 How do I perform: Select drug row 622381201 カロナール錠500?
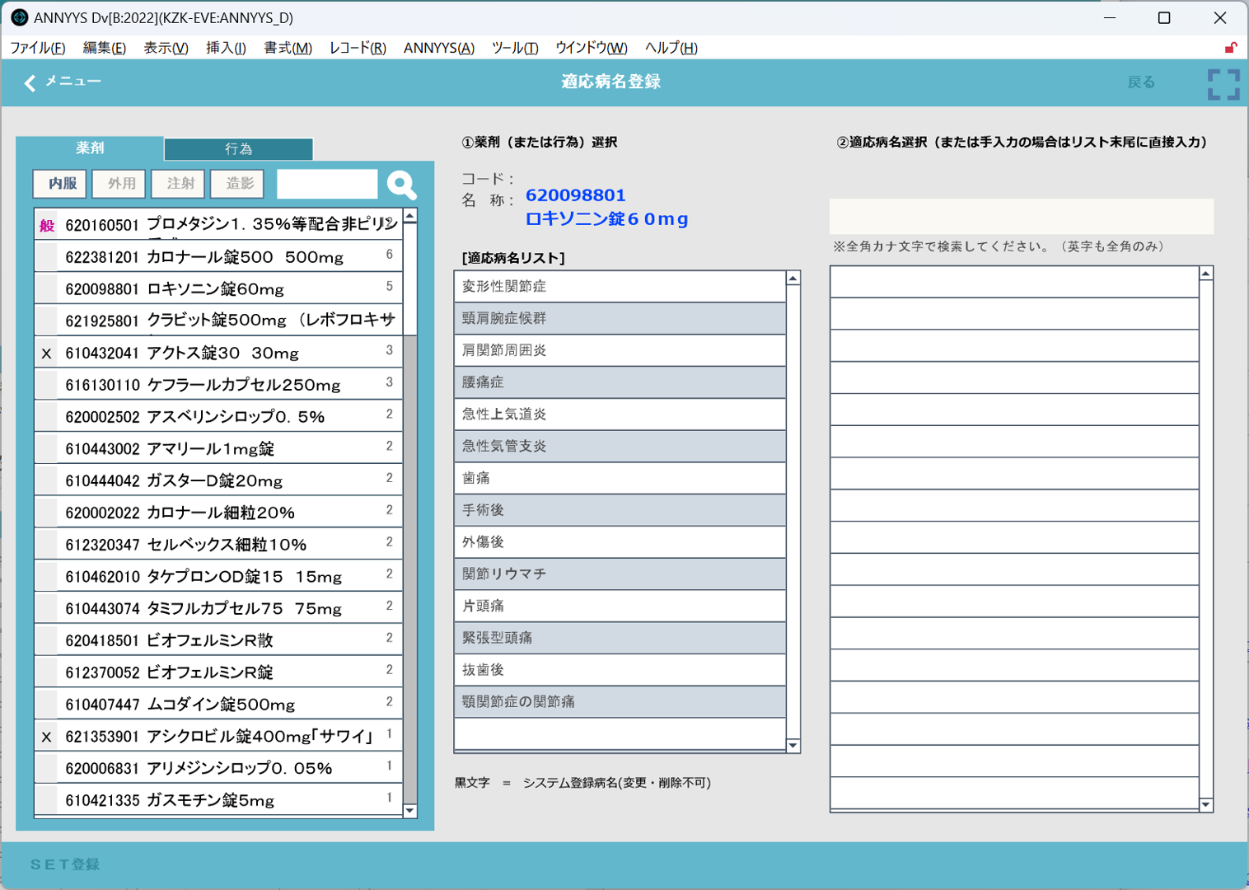point(218,257)
